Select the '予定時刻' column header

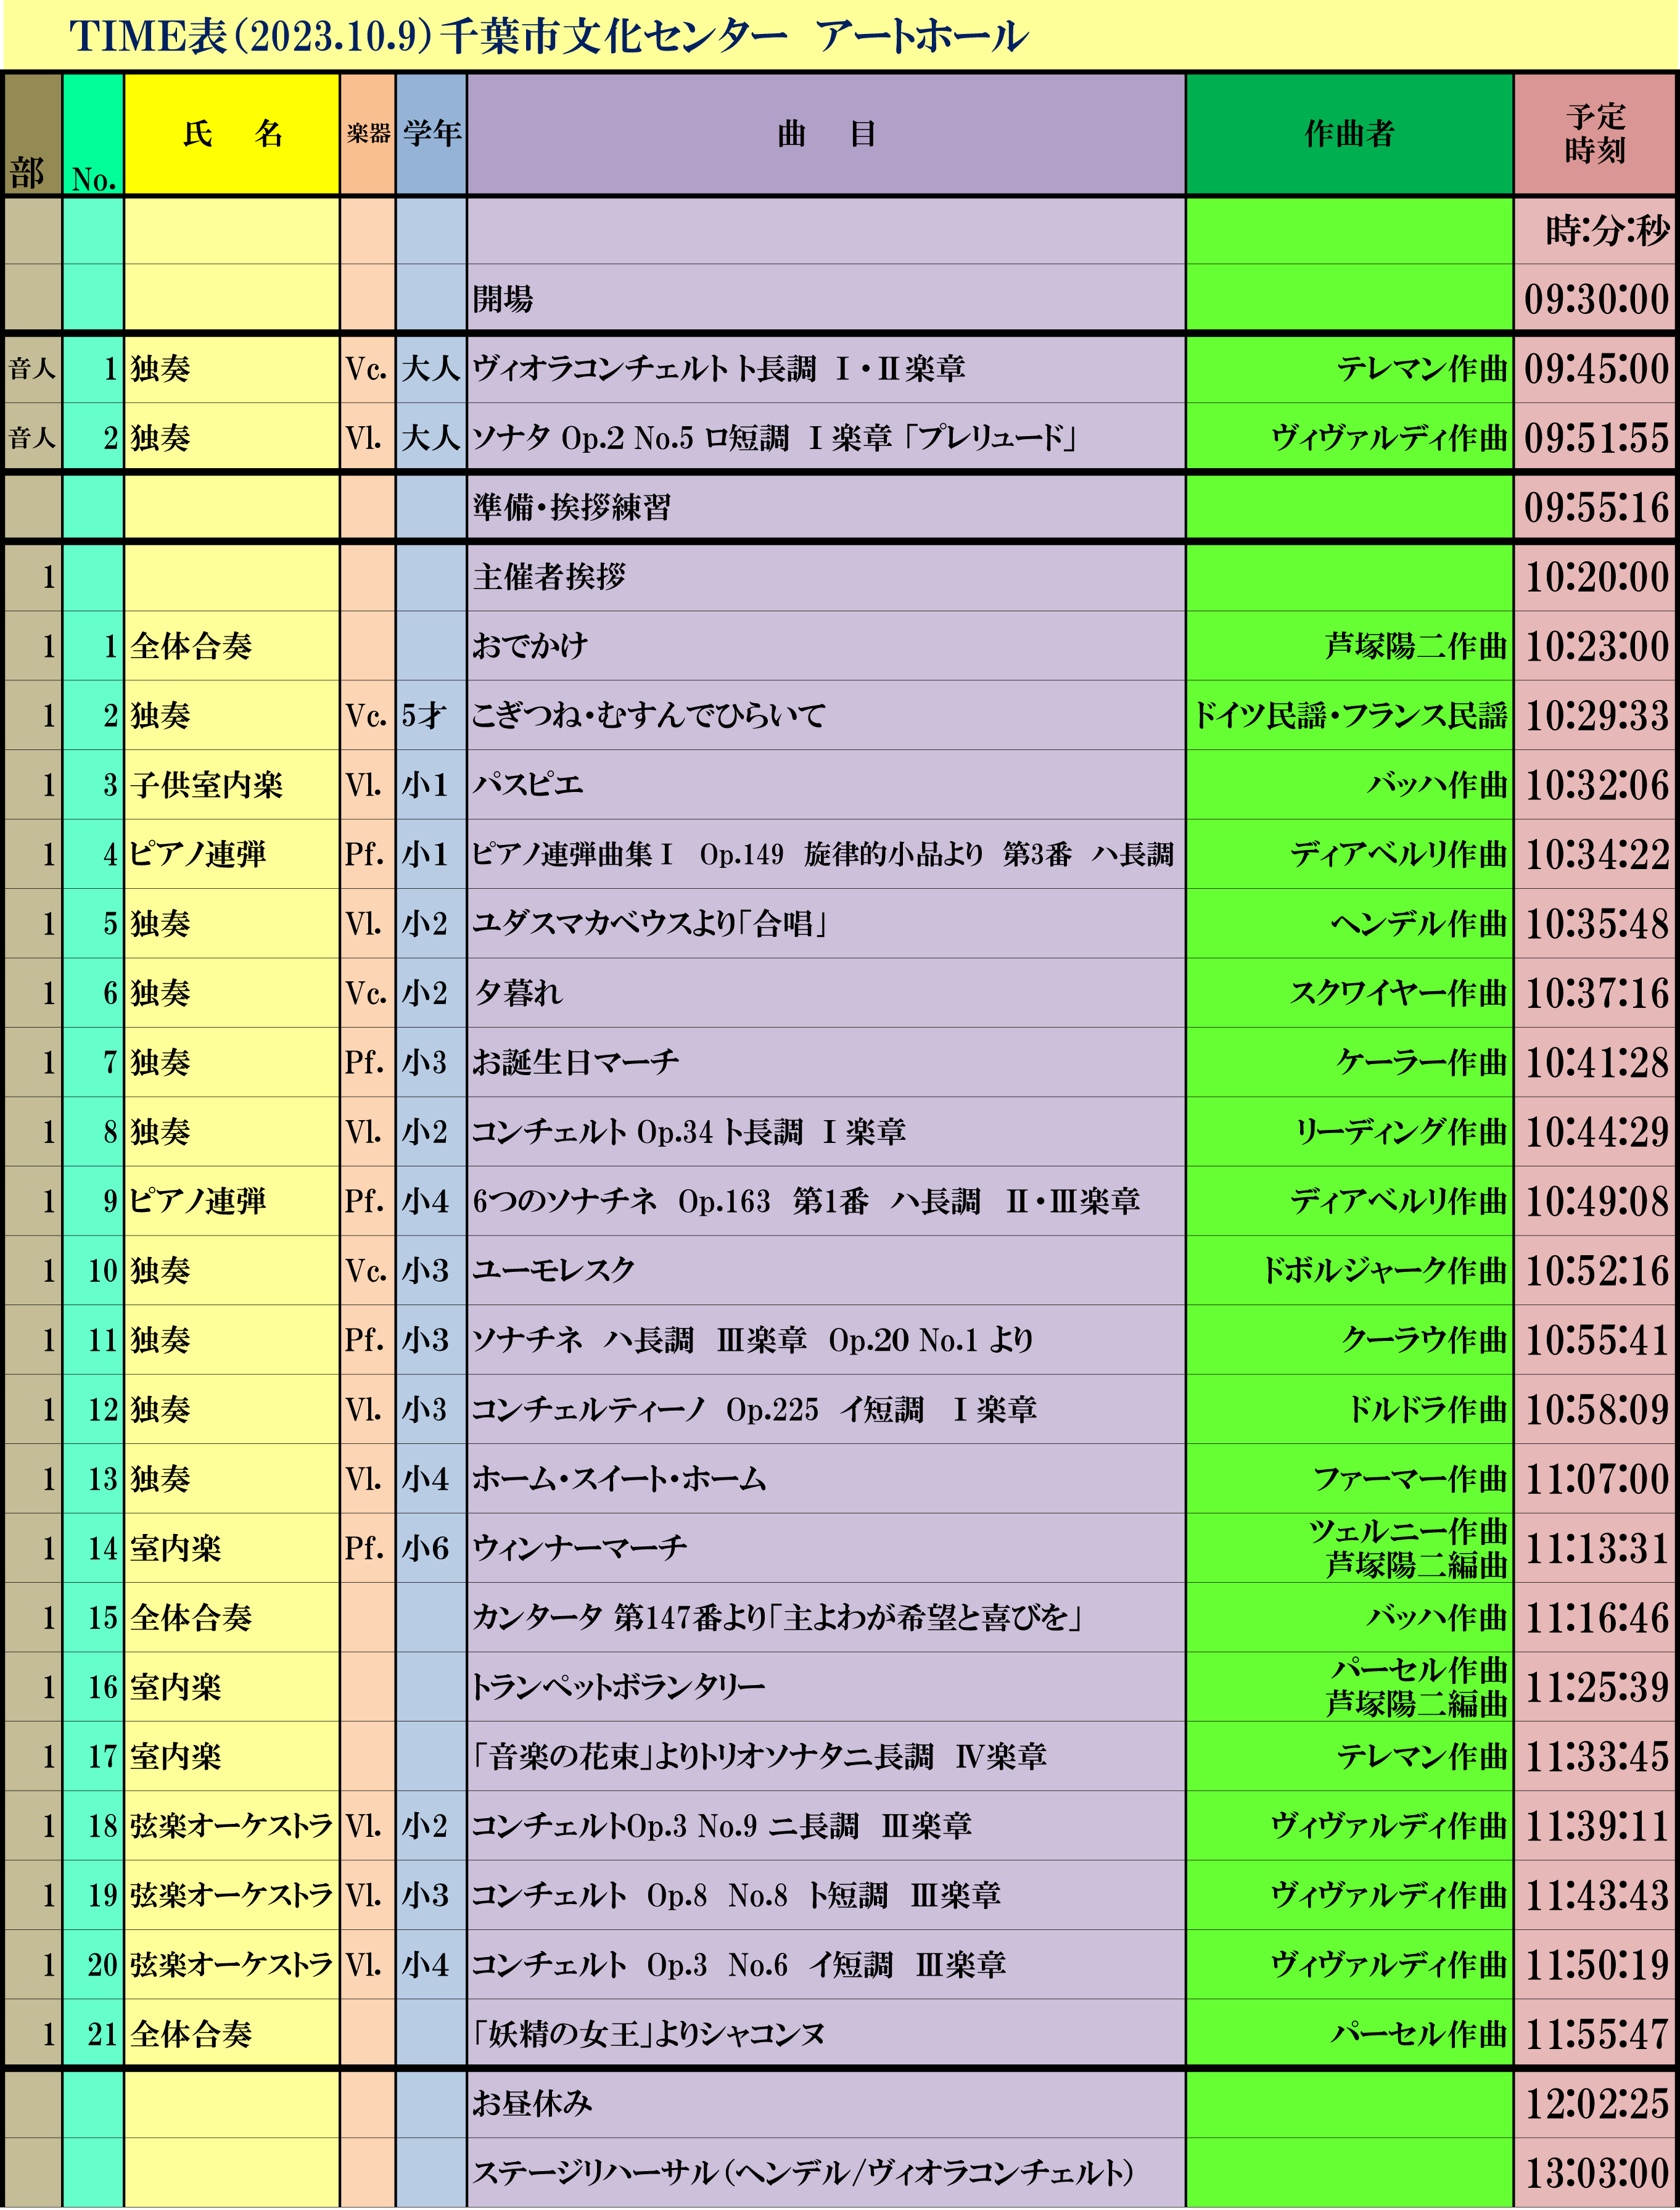1595,134
